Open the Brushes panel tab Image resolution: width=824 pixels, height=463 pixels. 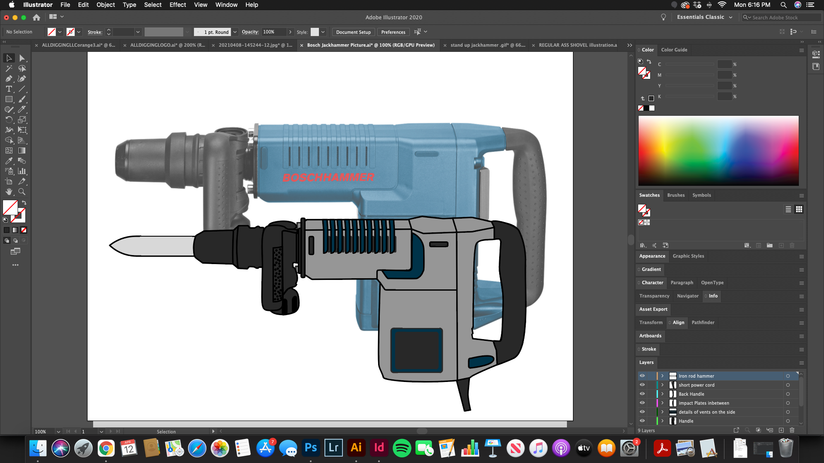676,195
